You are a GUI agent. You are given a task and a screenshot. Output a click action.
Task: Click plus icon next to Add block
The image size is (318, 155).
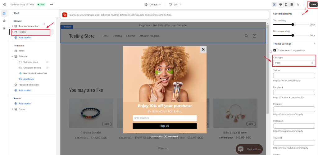(20, 79)
